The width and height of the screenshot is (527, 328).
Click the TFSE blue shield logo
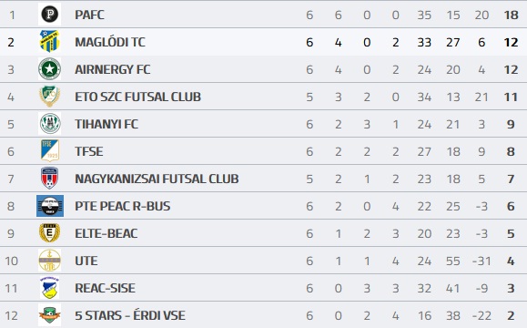(50, 151)
